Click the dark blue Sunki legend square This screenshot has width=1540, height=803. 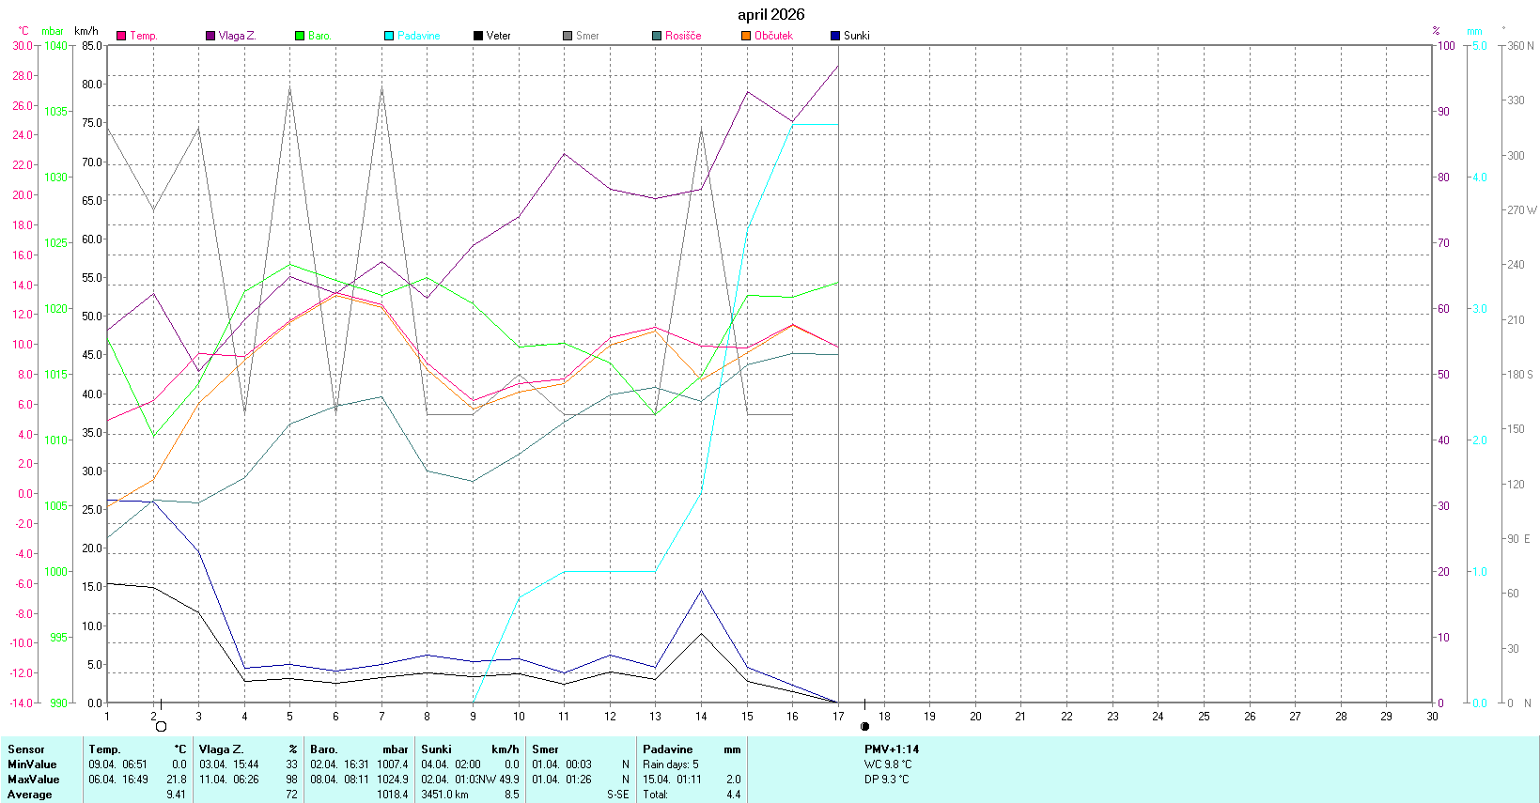tap(835, 36)
